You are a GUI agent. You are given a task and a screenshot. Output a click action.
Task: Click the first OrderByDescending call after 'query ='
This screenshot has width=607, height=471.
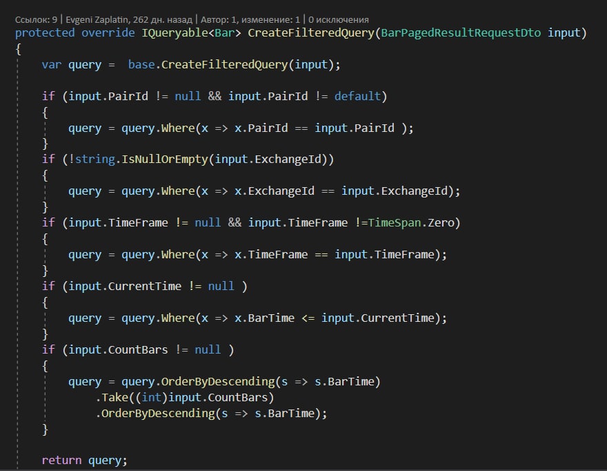click(218, 382)
